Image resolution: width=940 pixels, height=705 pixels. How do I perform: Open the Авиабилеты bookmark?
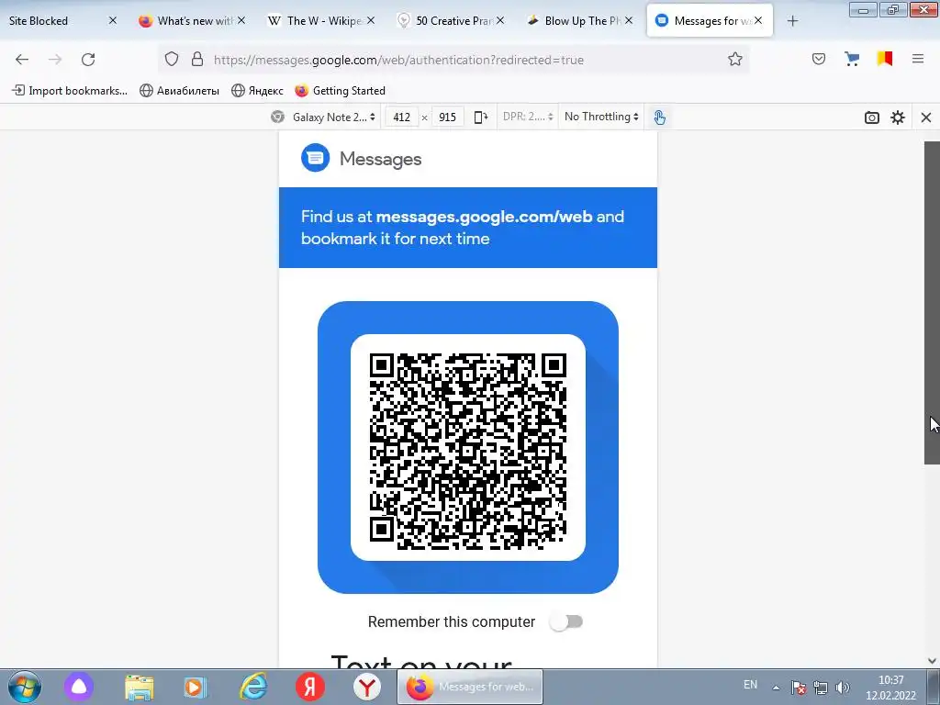pyautogui.click(x=179, y=91)
